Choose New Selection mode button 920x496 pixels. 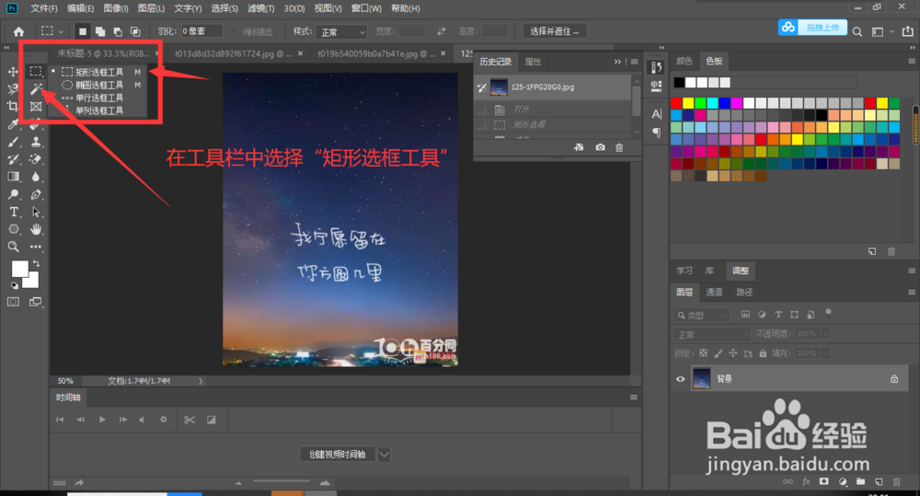[x=83, y=31]
